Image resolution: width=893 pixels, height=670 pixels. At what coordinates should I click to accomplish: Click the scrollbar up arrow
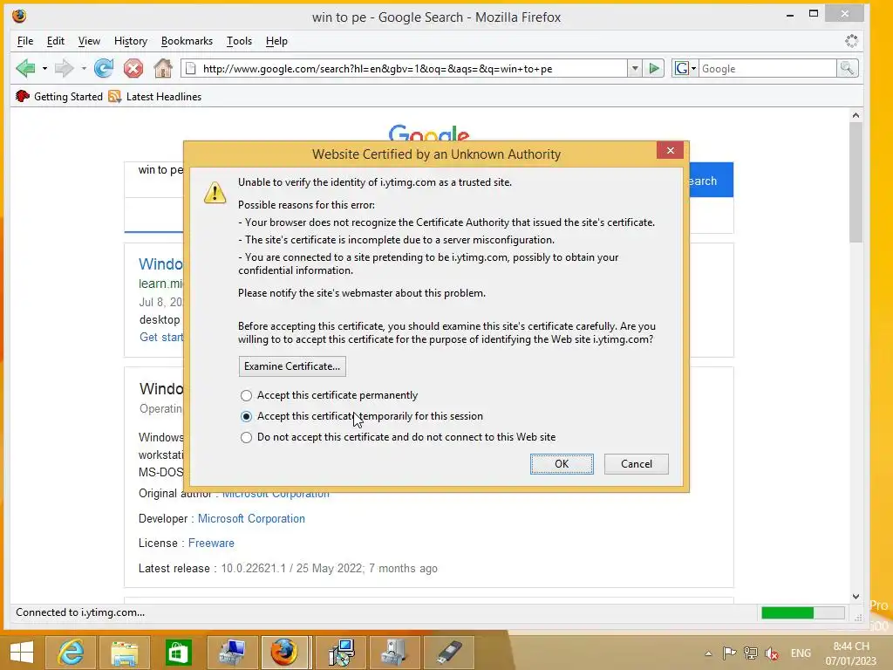[x=856, y=115]
